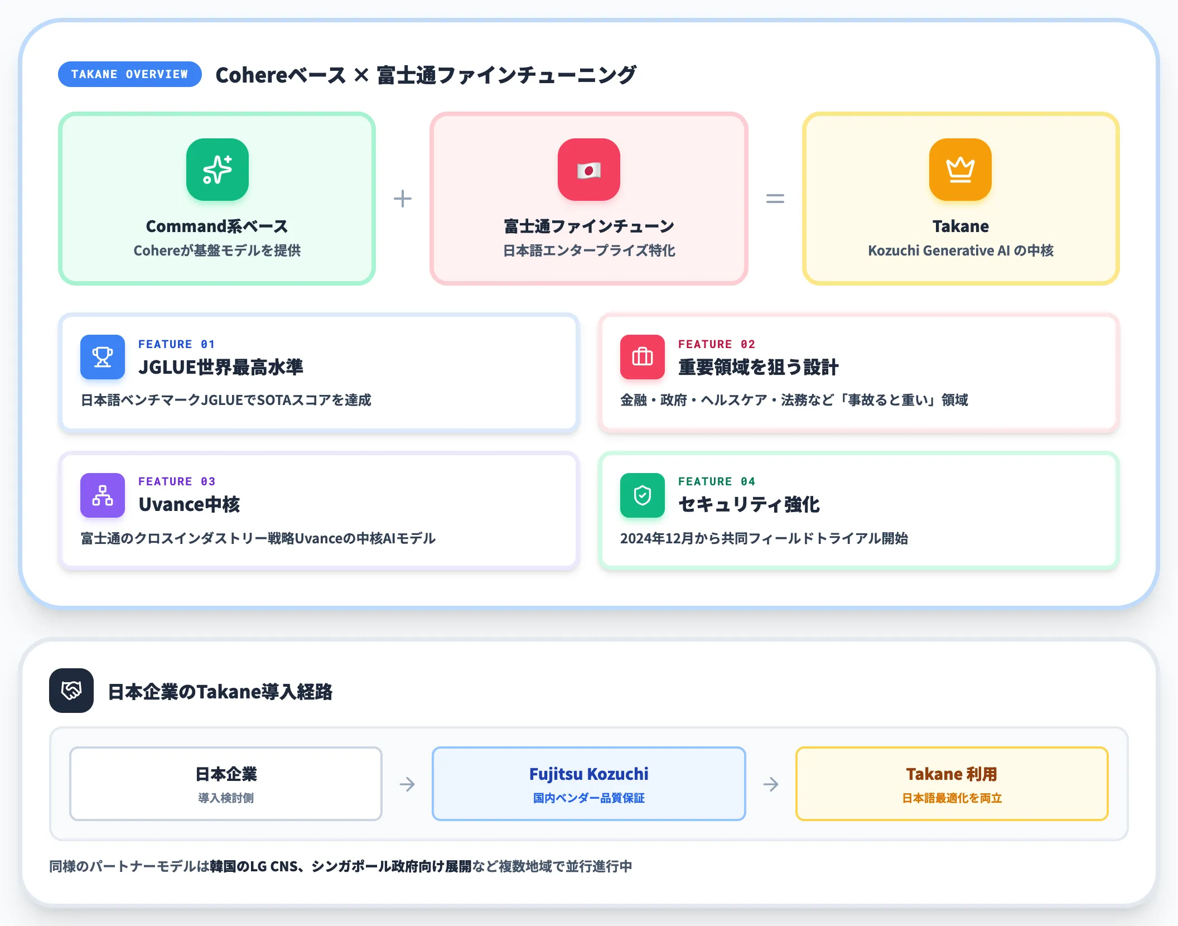
Task: Click the FEATURE 02 label
Action: [717, 344]
